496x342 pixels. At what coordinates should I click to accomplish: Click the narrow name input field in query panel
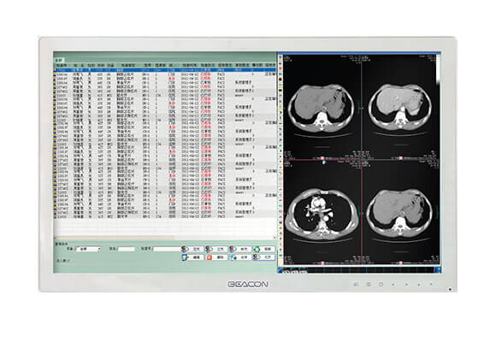click(x=127, y=249)
